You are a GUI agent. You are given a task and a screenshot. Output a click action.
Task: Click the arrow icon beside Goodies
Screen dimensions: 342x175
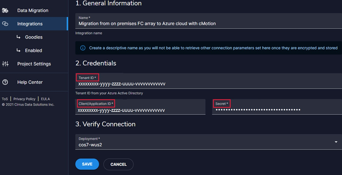(x=19, y=37)
